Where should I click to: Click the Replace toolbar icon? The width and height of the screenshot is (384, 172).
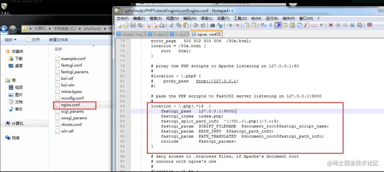click(x=220, y=25)
